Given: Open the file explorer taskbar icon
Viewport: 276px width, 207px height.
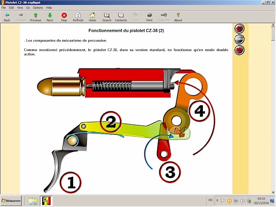Looking at the screenshot, I should click(33, 201).
